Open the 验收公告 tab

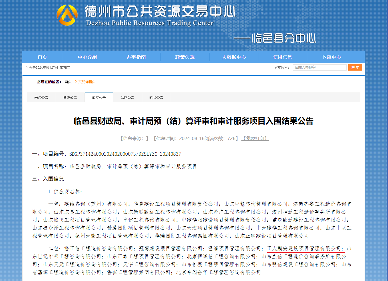point(156,97)
